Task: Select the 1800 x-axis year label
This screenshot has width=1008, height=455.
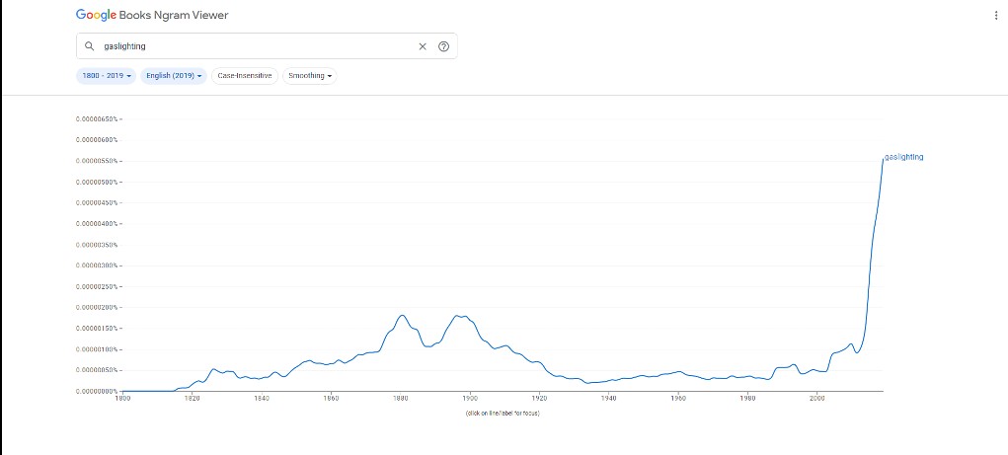Action: (x=122, y=399)
